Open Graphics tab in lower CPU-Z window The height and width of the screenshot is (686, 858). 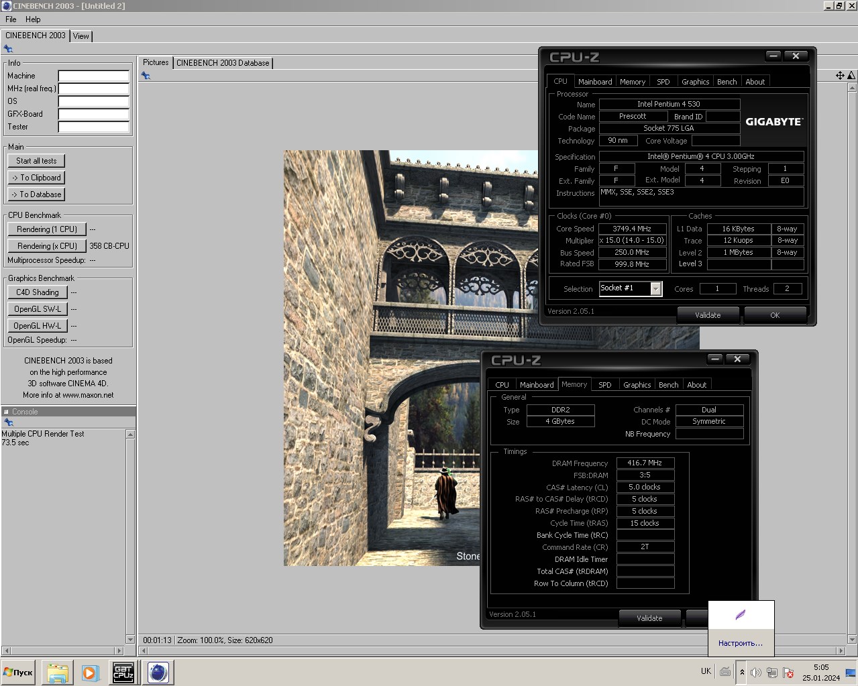[x=637, y=385]
